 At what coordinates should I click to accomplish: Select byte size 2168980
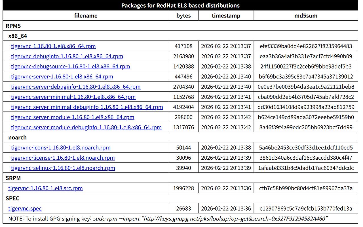[x=184, y=56]
